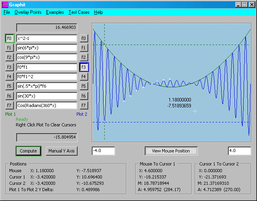The width and height of the screenshot is (257, 201).
Task: Click the Manual Y Axis button
Action: [x=62, y=151]
